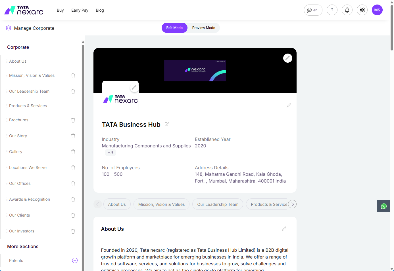Click the page vertical scrollbar
This screenshot has width=394, height=271.
click(392, 28)
